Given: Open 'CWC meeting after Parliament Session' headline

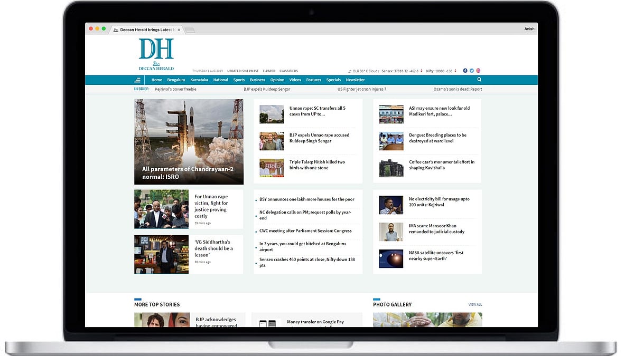Looking at the screenshot, I should point(305,230).
